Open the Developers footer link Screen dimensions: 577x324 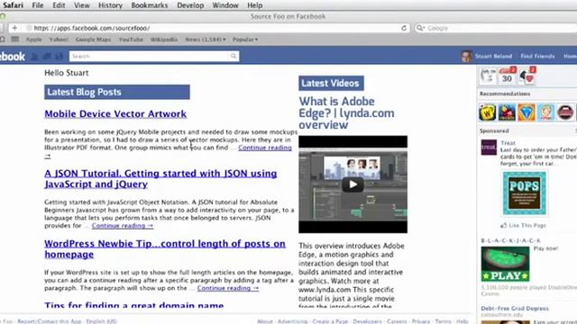(x=367, y=321)
